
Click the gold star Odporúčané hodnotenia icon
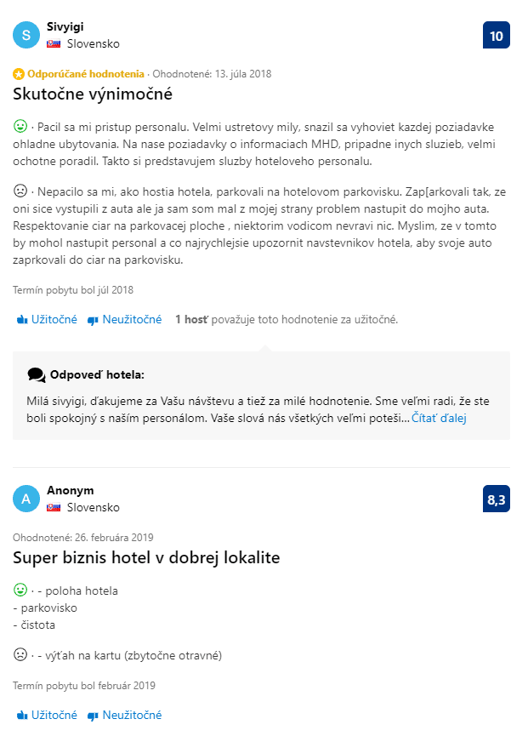[x=19, y=74]
